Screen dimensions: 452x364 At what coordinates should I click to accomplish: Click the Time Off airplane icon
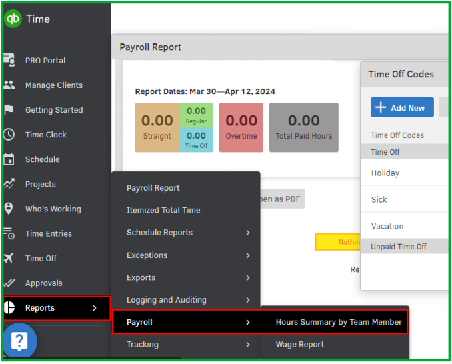[9, 258]
